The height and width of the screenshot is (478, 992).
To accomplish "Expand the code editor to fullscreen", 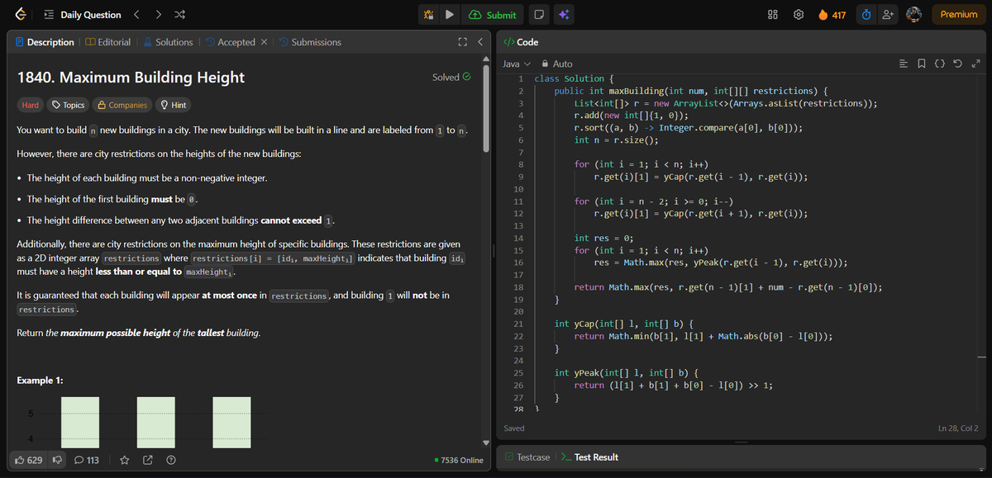I will 975,64.
